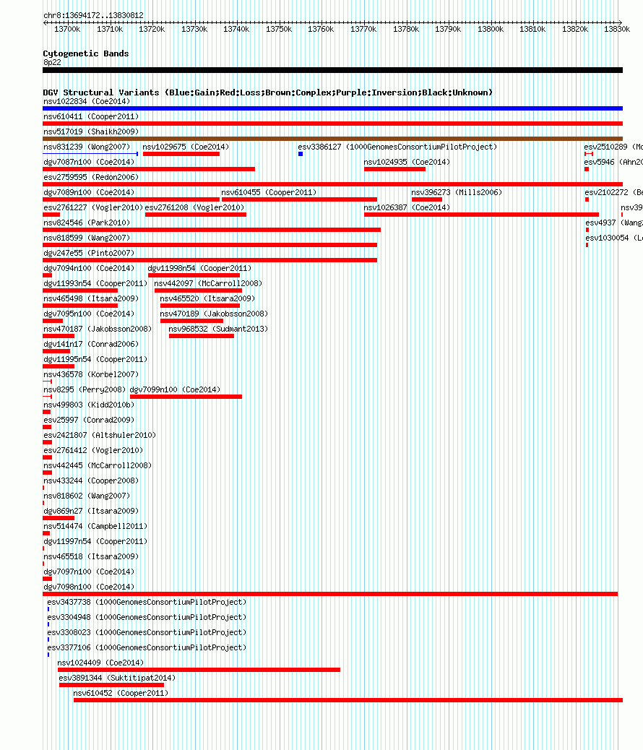The height and width of the screenshot is (750, 643).
Task: Click nsv824546 (Park2010) label
Action: point(87,223)
